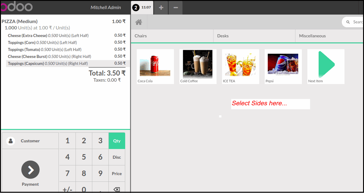The width and height of the screenshot is (364, 193).
Task: Tap numpad key 1
Action: pos(67,141)
